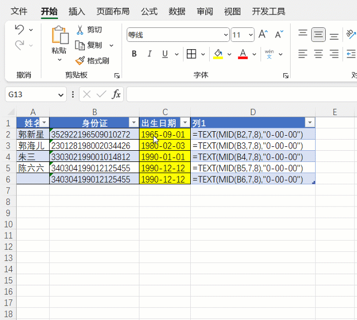Click the Increase Font Size icon
Image resolution: width=357 pixels, height=320 pixels.
264,35
